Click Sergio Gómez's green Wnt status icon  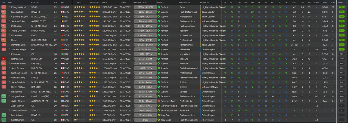click(4, 96)
